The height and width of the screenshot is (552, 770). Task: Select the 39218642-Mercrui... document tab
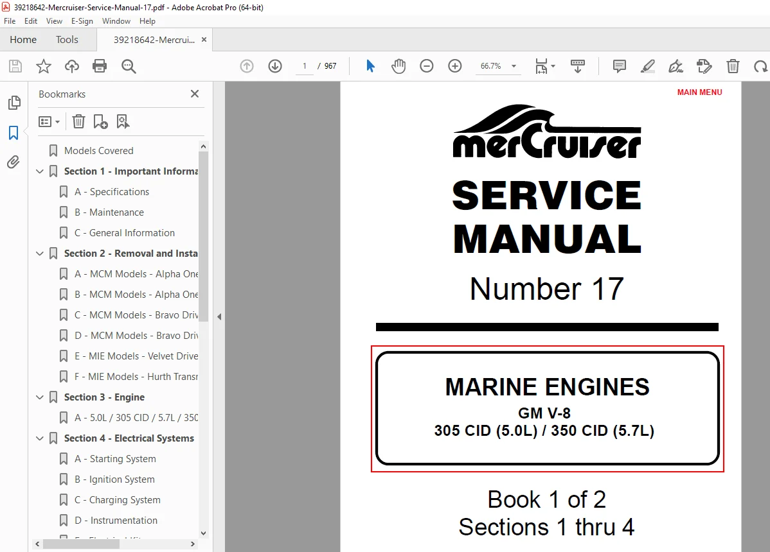154,40
